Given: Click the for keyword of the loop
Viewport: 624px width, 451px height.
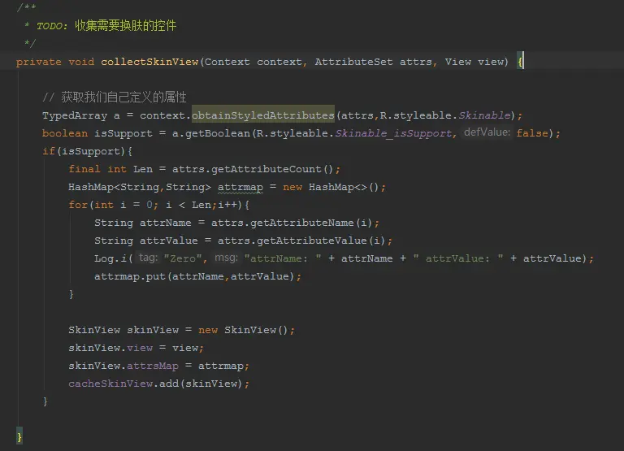Looking at the screenshot, I should tap(78, 205).
